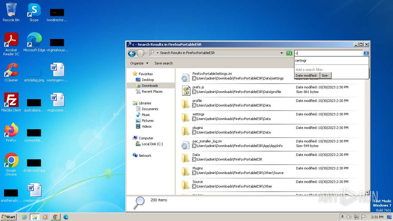The image size is (393, 221).
Task: Select the roadacross.rtf document on desktop
Action: [34, 193]
